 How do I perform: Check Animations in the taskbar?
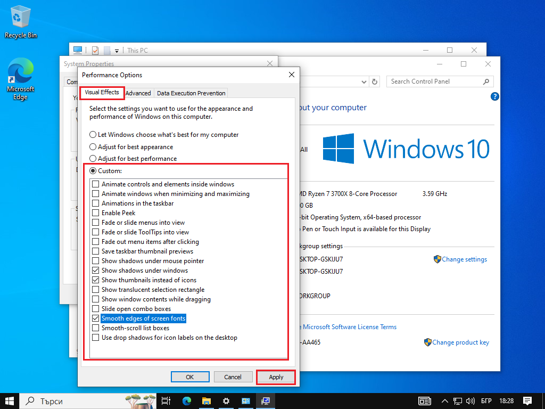pyautogui.click(x=96, y=203)
